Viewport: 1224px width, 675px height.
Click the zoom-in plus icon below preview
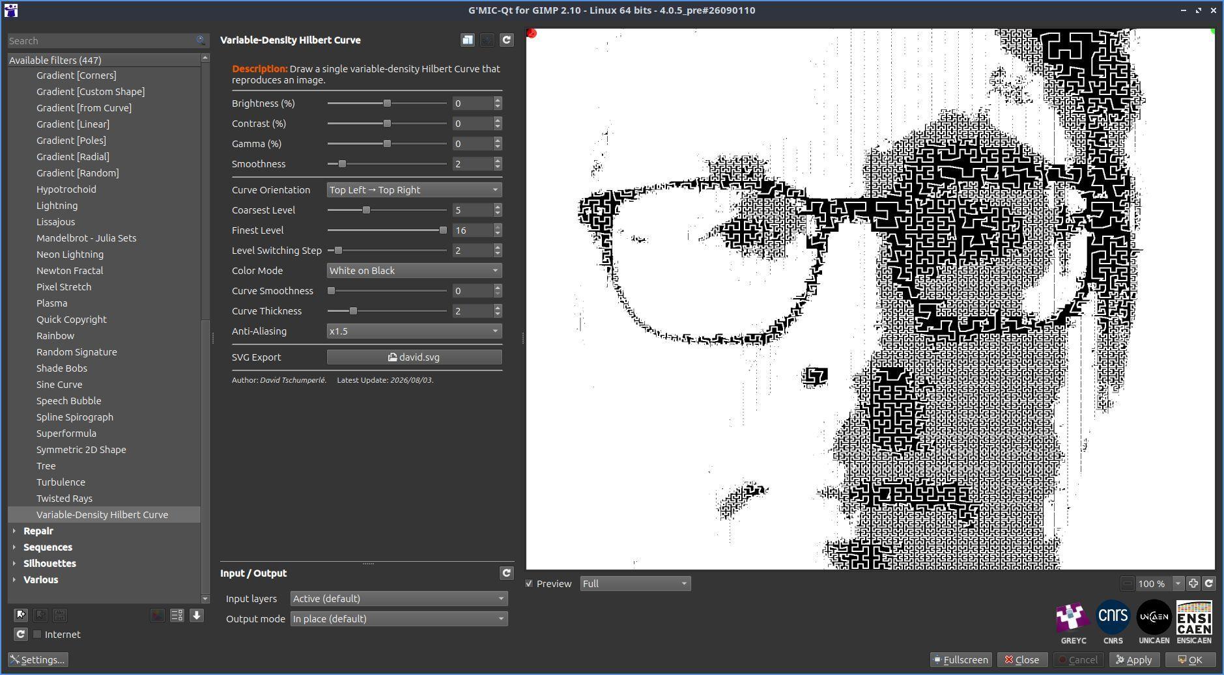coord(1193,584)
